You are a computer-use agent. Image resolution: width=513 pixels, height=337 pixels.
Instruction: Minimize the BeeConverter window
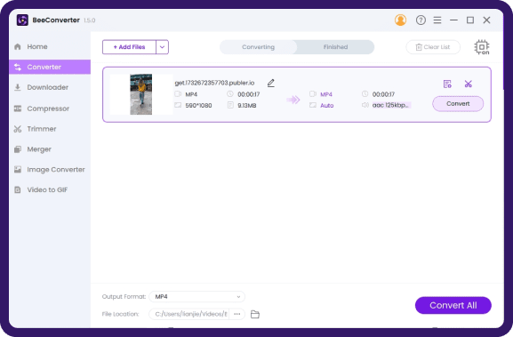pos(453,20)
